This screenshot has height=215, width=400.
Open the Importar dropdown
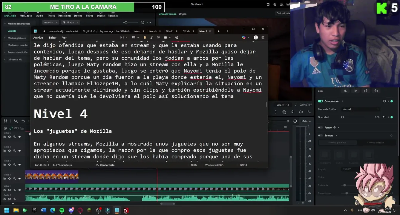[x=50, y=22]
